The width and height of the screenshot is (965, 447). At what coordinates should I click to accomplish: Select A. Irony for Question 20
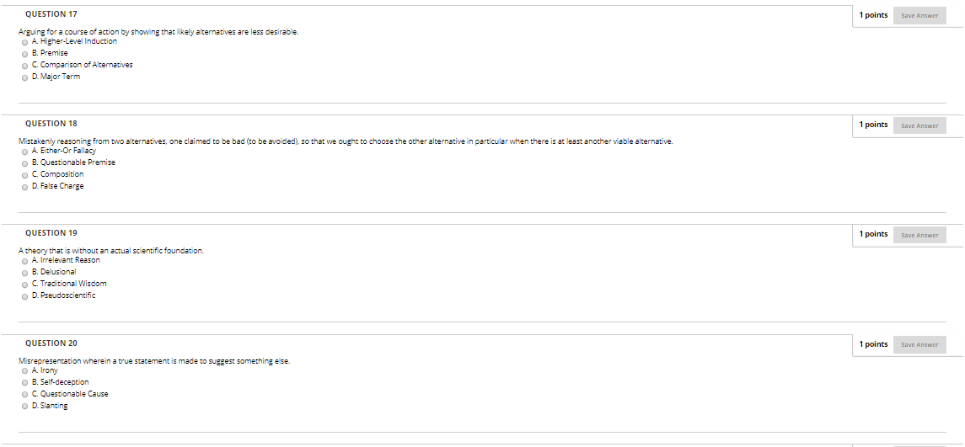click(x=24, y=371)
